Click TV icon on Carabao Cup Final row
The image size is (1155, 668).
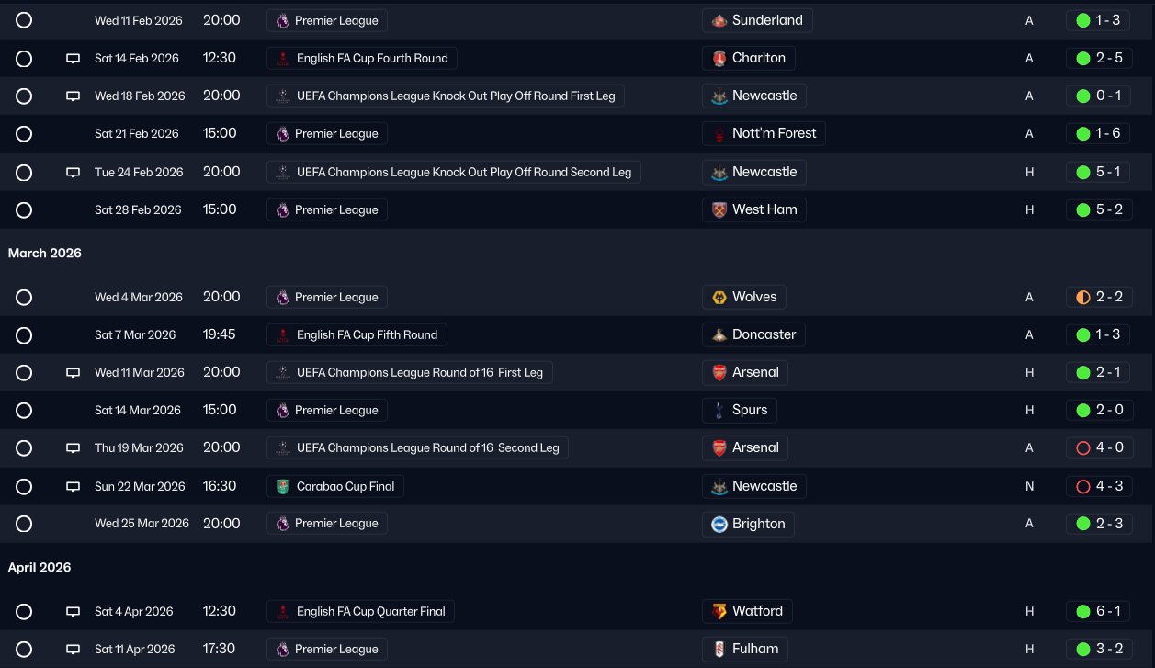[74, 487]
